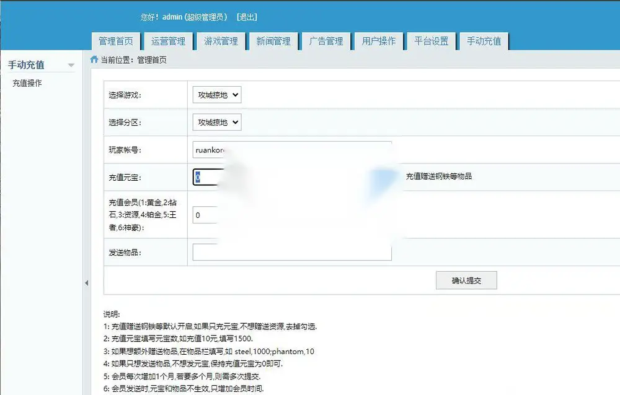This screenshot has height=395, width=620.
Task: Open 充值操作 in the sidebar
Action: [27, 83]
